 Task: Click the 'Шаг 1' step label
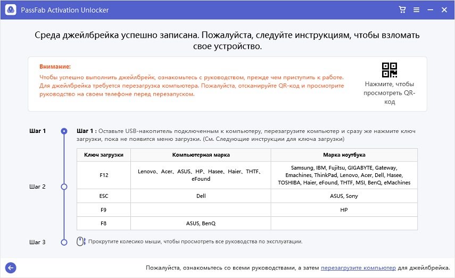37,131
